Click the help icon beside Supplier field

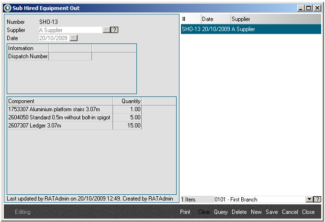[114, 30]
